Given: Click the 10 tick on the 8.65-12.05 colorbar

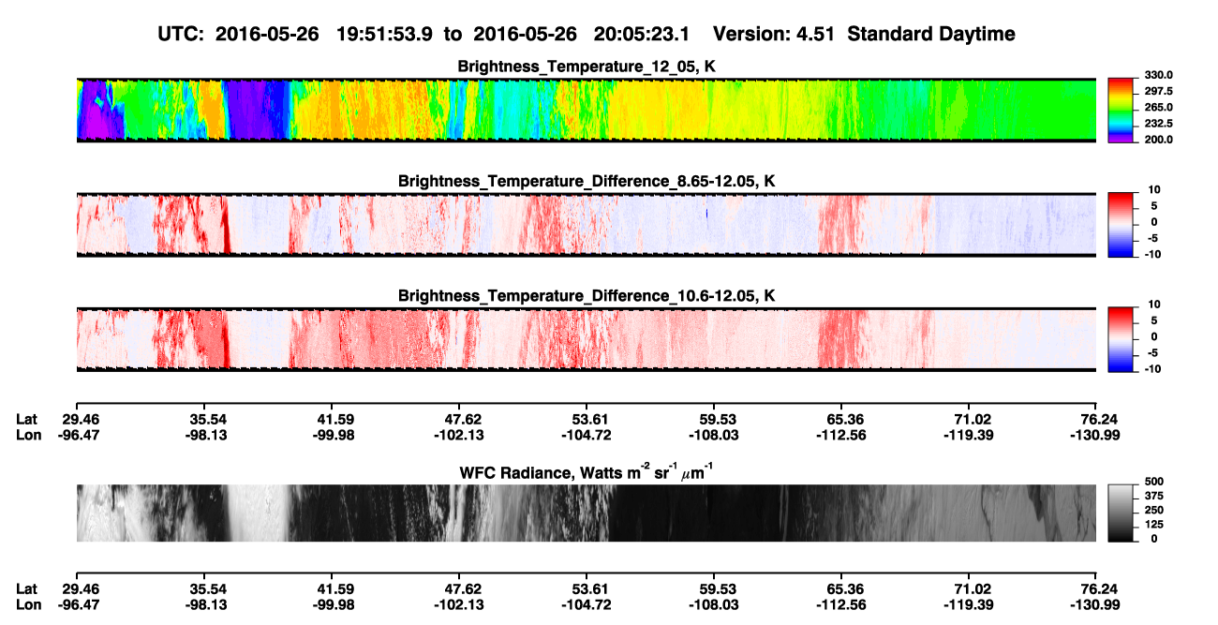Looking at the screenshot, I should pos(1156,190).
